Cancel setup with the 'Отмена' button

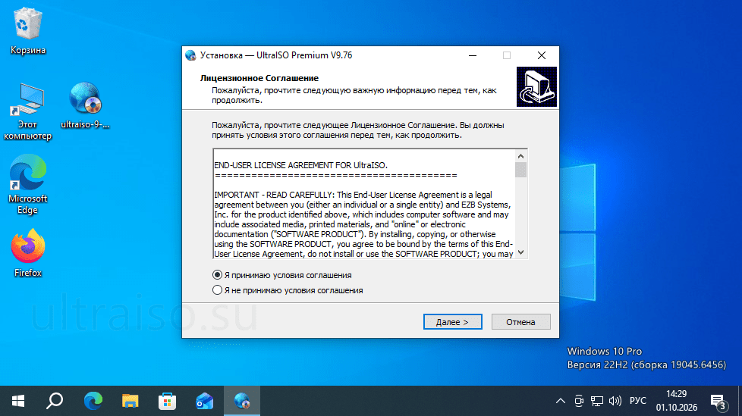coord(520,322)
